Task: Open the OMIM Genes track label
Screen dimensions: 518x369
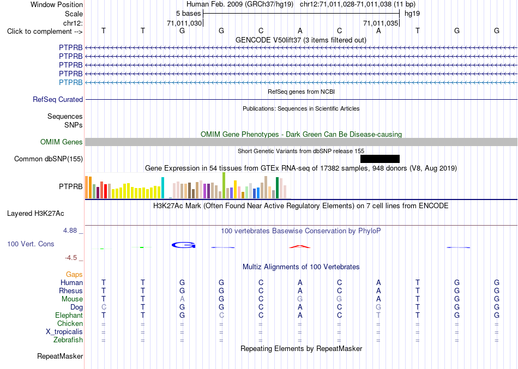Action: [62, 142]
